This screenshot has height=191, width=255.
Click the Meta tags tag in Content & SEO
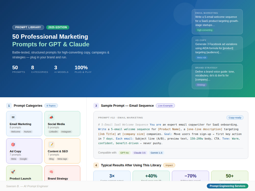(x=62, y=159)
